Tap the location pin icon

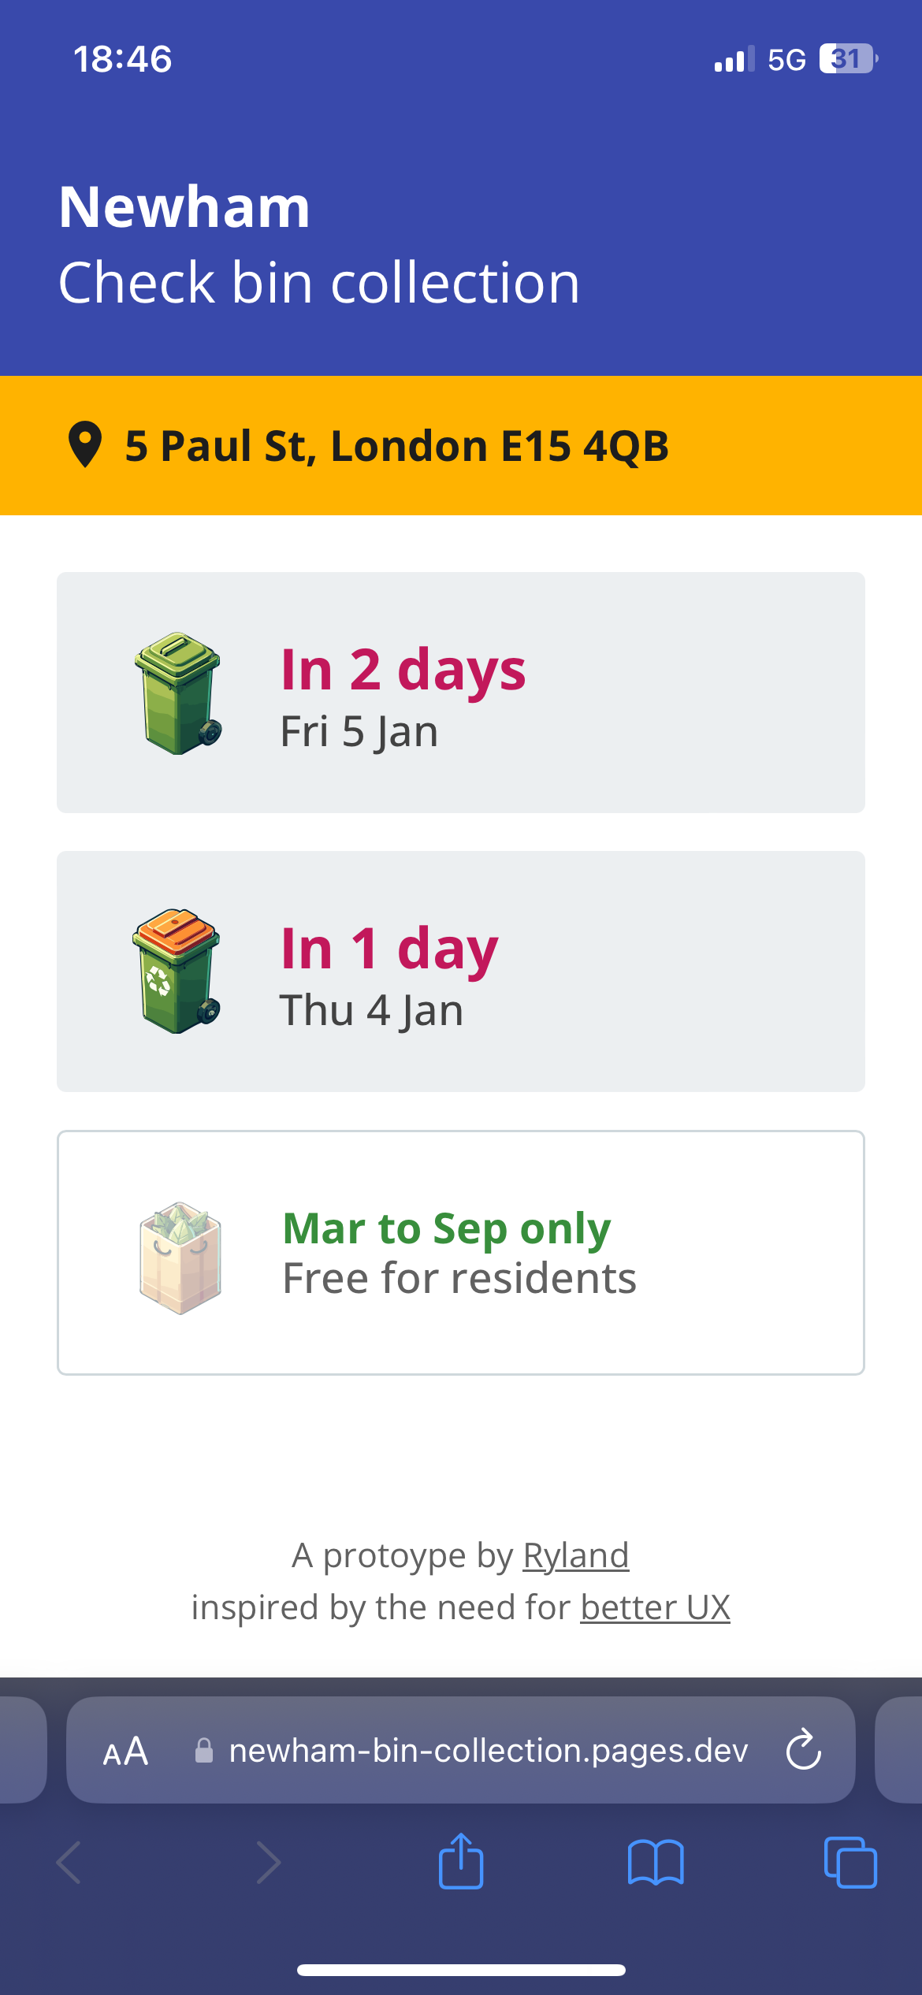click(85, 445)
